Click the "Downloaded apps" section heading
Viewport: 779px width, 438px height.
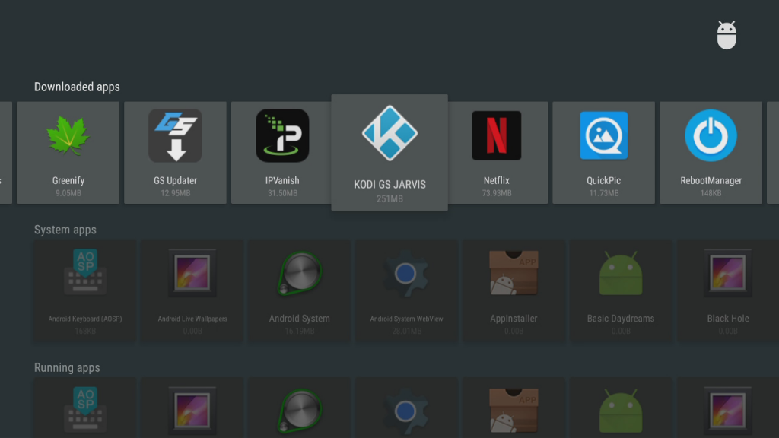[x=77, y=87]
